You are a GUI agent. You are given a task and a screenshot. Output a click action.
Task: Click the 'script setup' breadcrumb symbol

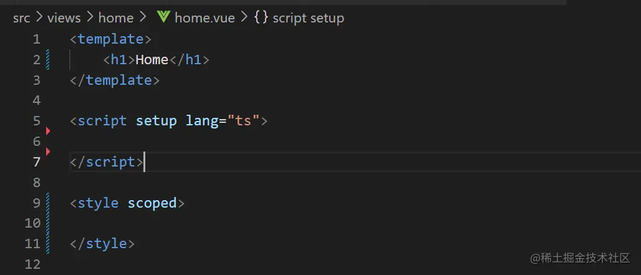click(x=308, y=17)
